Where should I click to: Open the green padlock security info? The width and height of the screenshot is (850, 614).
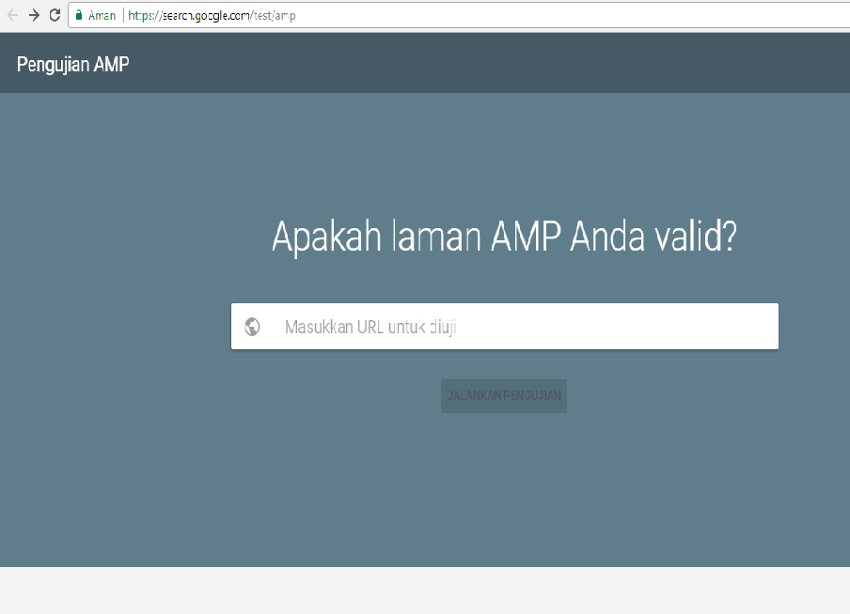[79, 15]
